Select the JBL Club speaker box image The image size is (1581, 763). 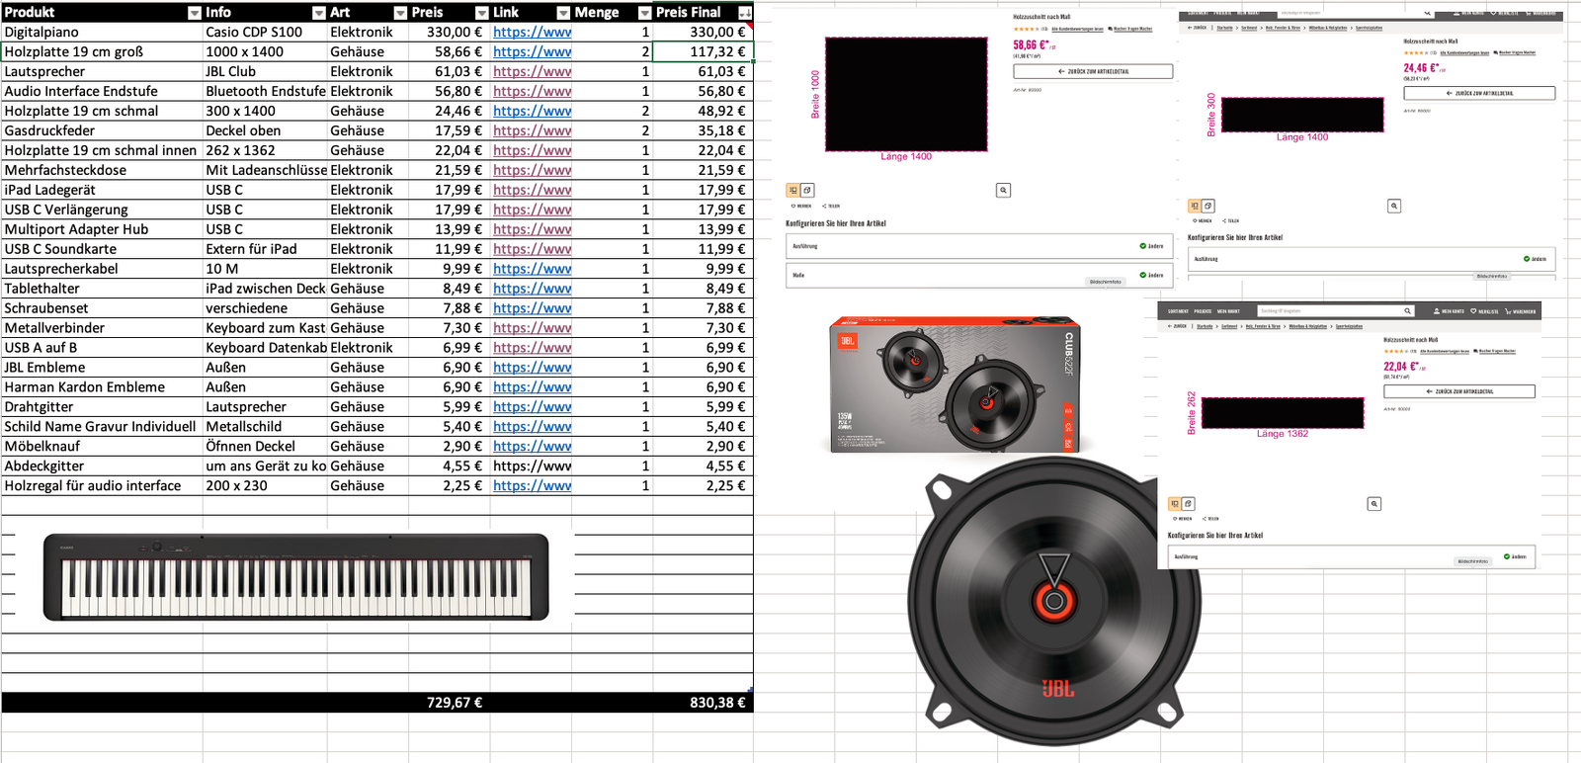955,384
